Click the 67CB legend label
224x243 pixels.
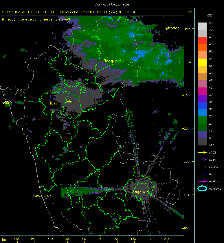[212, 153]
